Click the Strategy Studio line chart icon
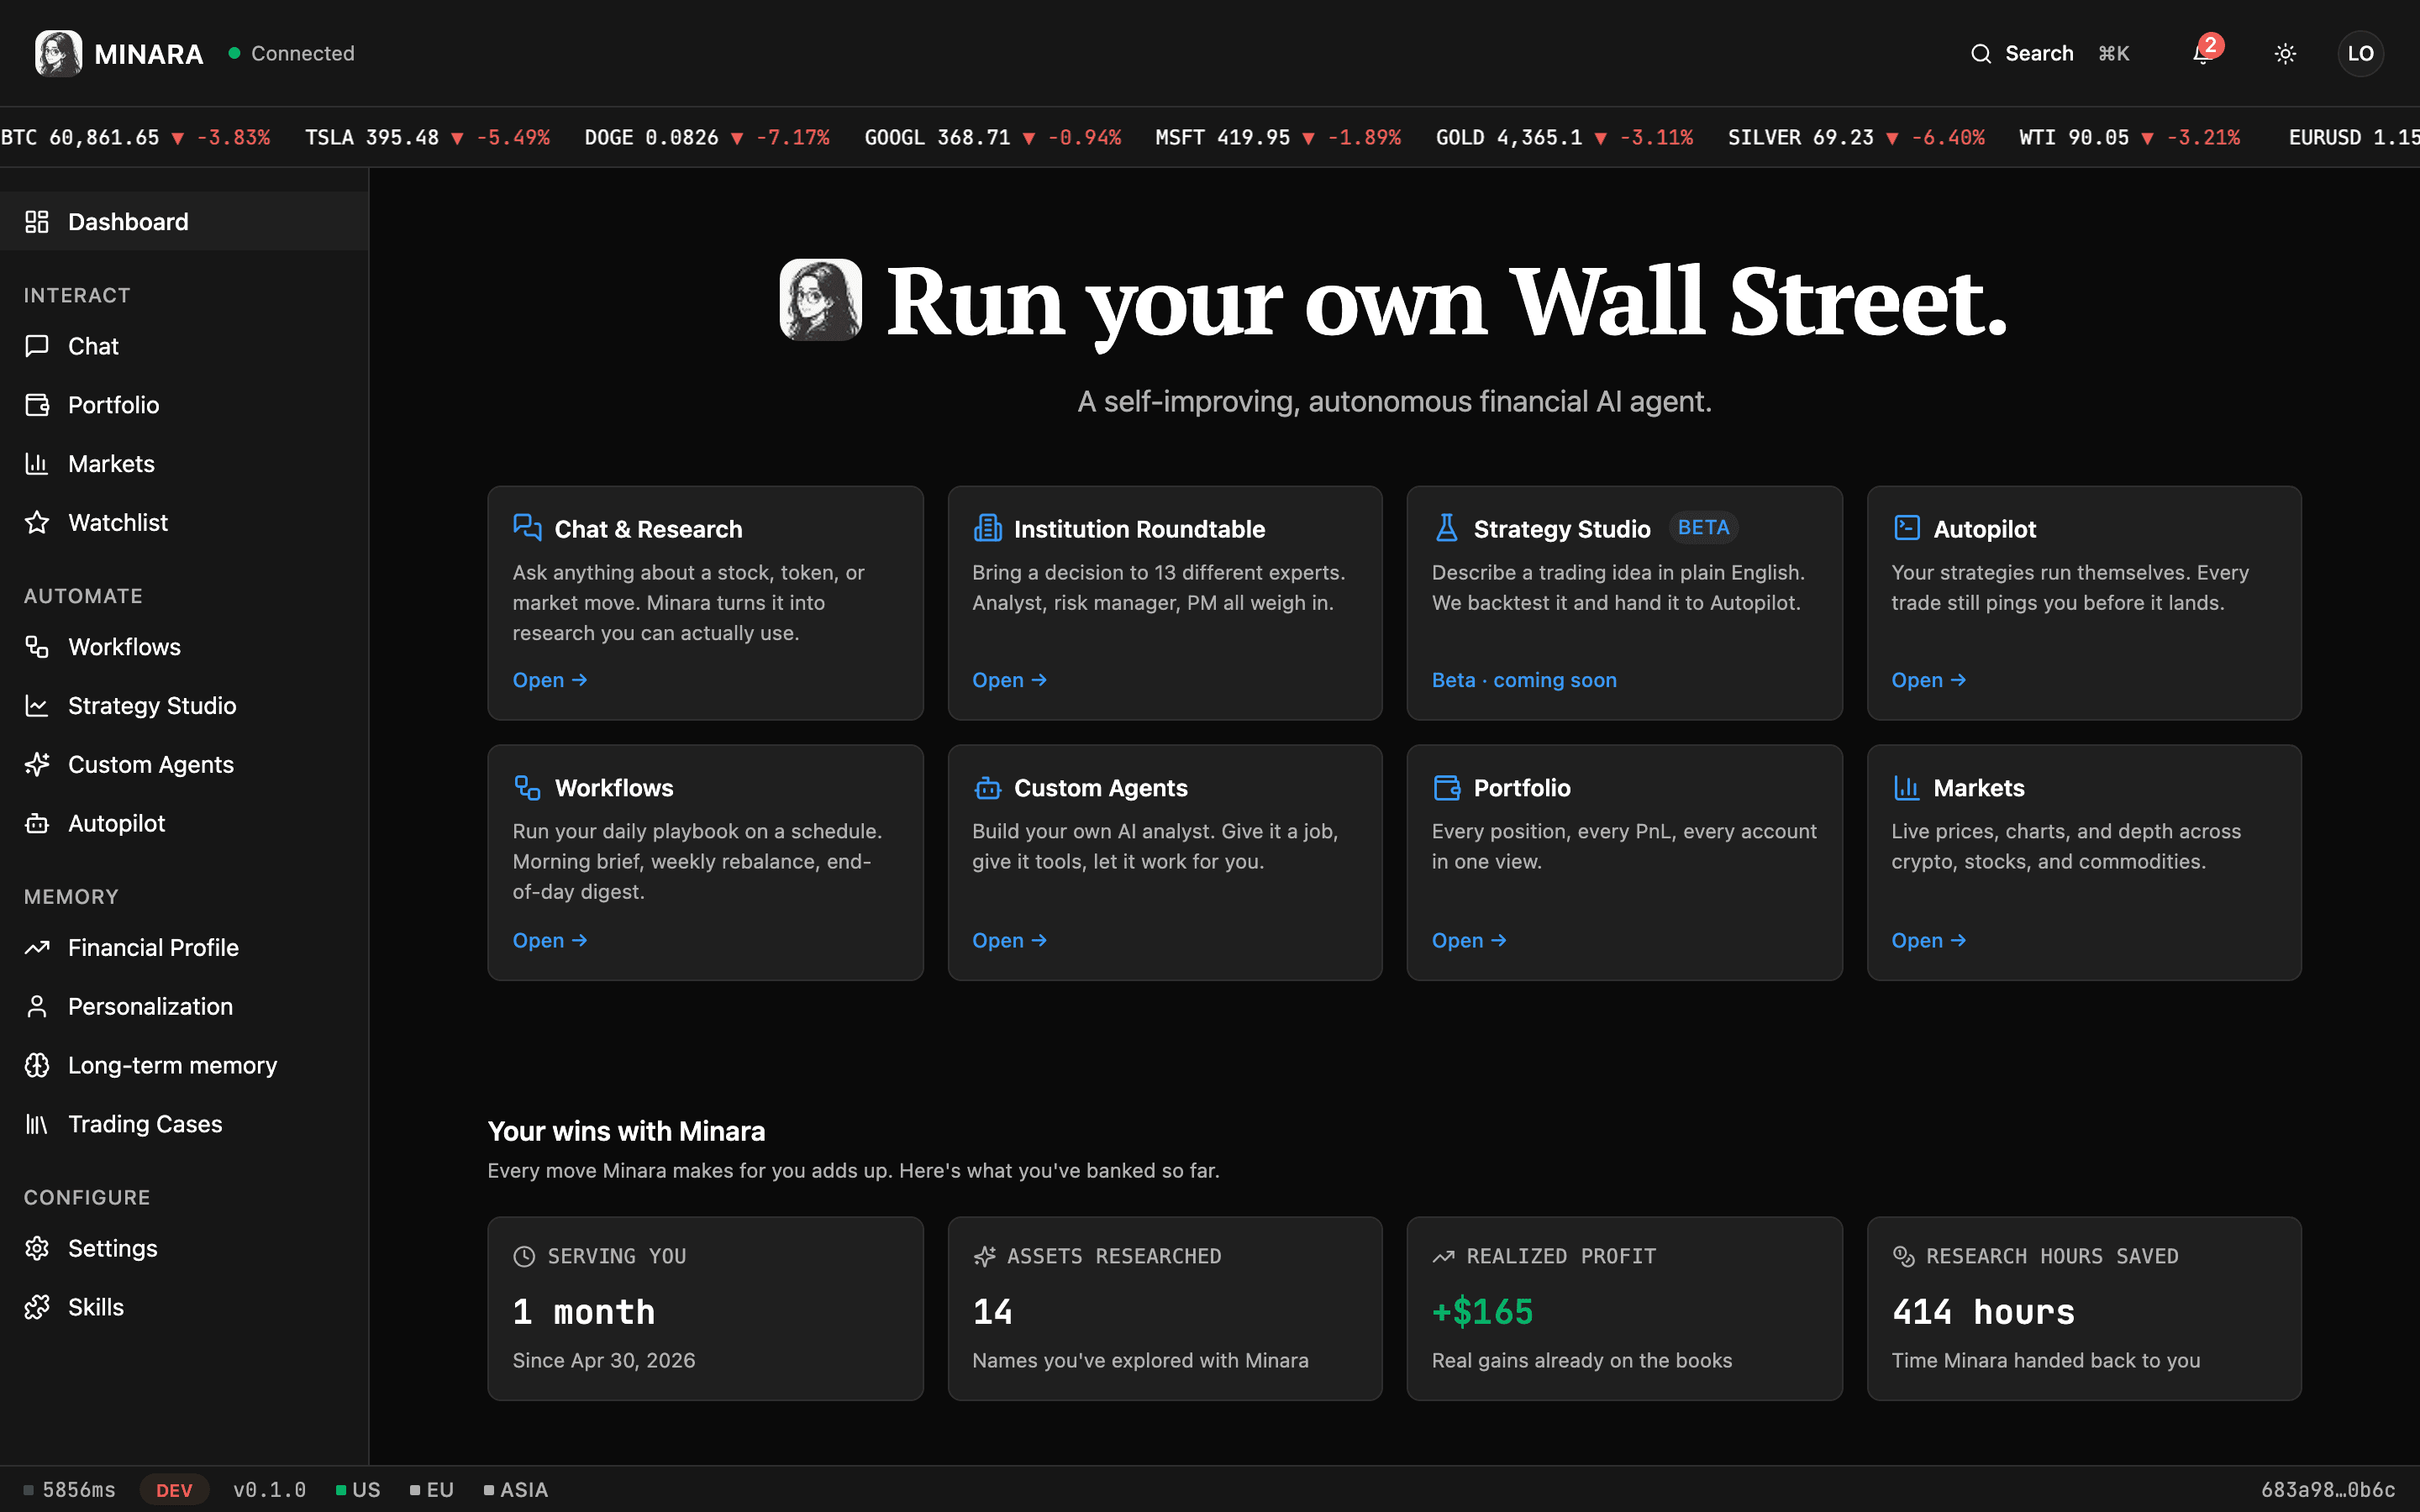The width and height of the screenshot is (2420, 1512). click(37, 706)
